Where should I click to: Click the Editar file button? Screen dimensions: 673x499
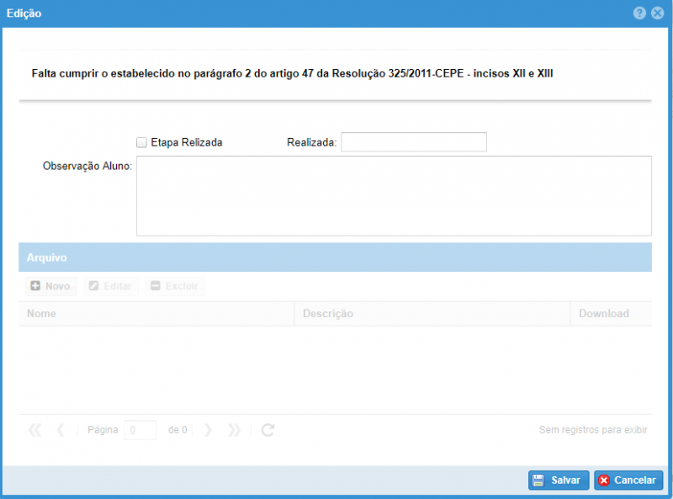click(110, 286)
